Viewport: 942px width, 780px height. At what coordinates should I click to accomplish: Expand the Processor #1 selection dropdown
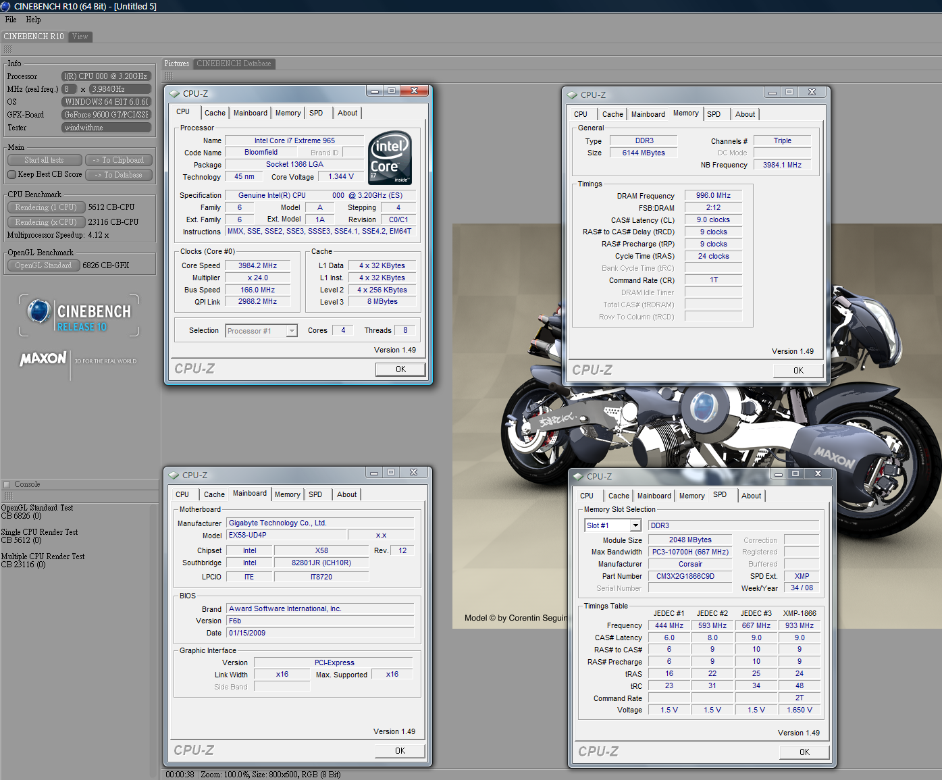click(292, 331)
